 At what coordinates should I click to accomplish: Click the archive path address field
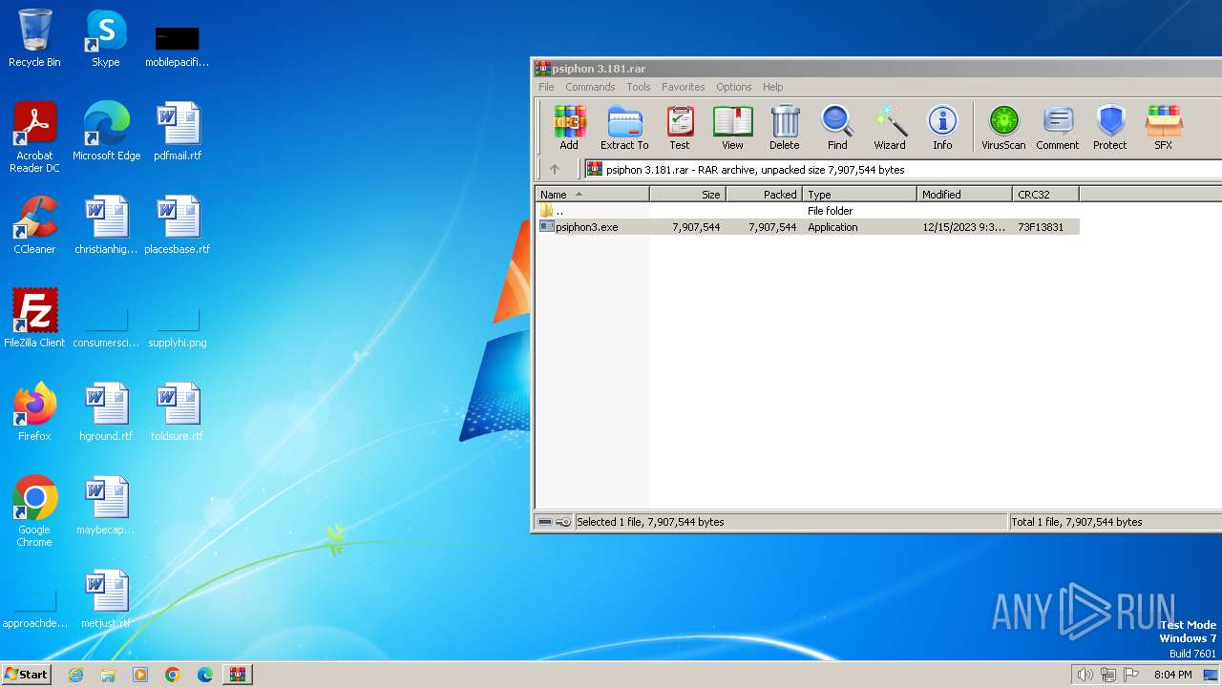[902, 170]
